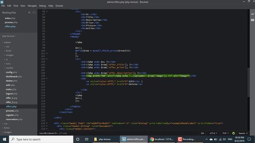Open edit.php in file tree
The width and height of the screenshot is (255, 143).
click(10, 85)
